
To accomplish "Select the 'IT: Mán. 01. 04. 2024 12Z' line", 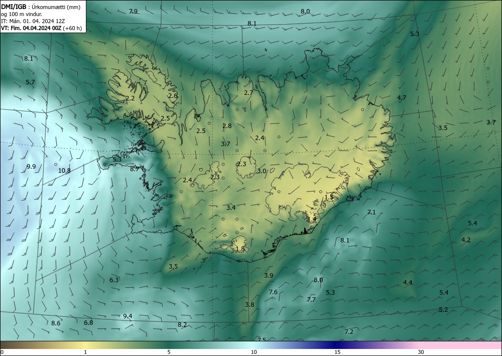I will click(33, 21).
